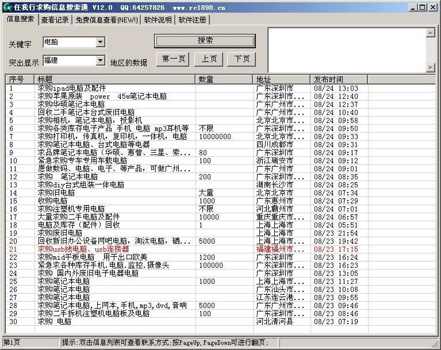Screen dimensions: 441x350
Task: Switch to 软件说明 tab
Action: (158, 20)
